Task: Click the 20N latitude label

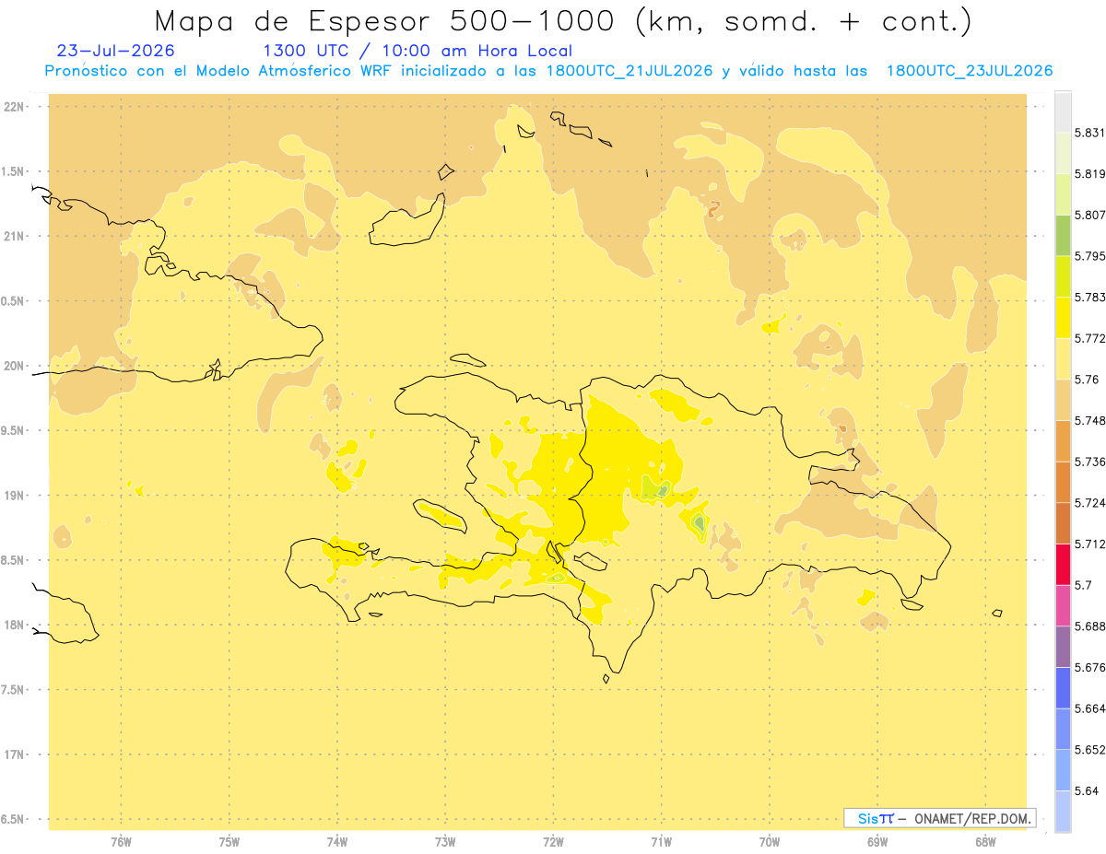Action: (16, 366)
